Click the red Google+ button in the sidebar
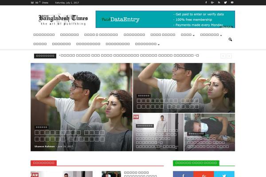This screenshot has width=266, height=177. pyautogui.click(x=203, y=174)
